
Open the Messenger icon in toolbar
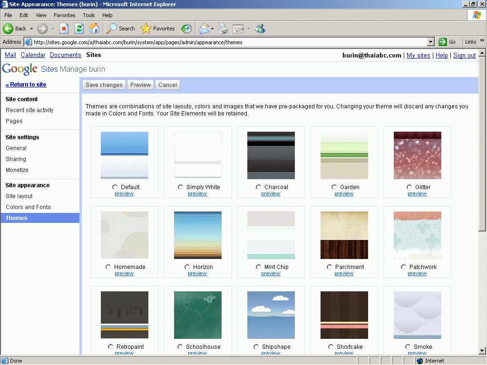[260, 29]
